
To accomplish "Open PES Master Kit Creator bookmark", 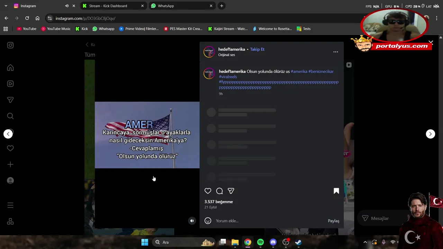I will [183, 29].
